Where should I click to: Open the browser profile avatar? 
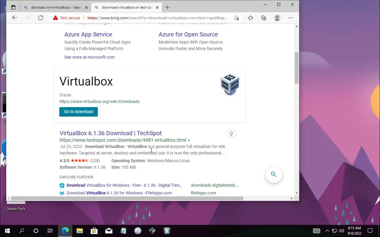[x=277, y=18]
